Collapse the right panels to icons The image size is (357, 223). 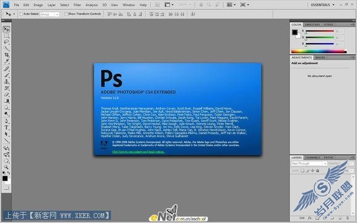pos(353,20)
